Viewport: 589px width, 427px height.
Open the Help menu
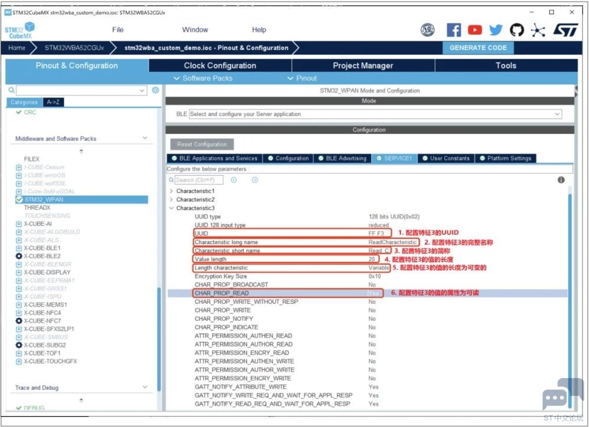pyautogui.click(x=259, y=29)
